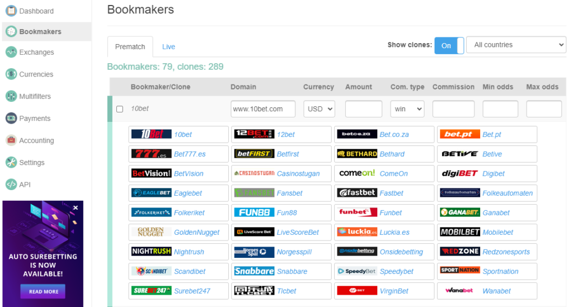Viewport: 573px width, 307px height.
Task: Click the fastbet logo
Action: (x=357, y=193)
